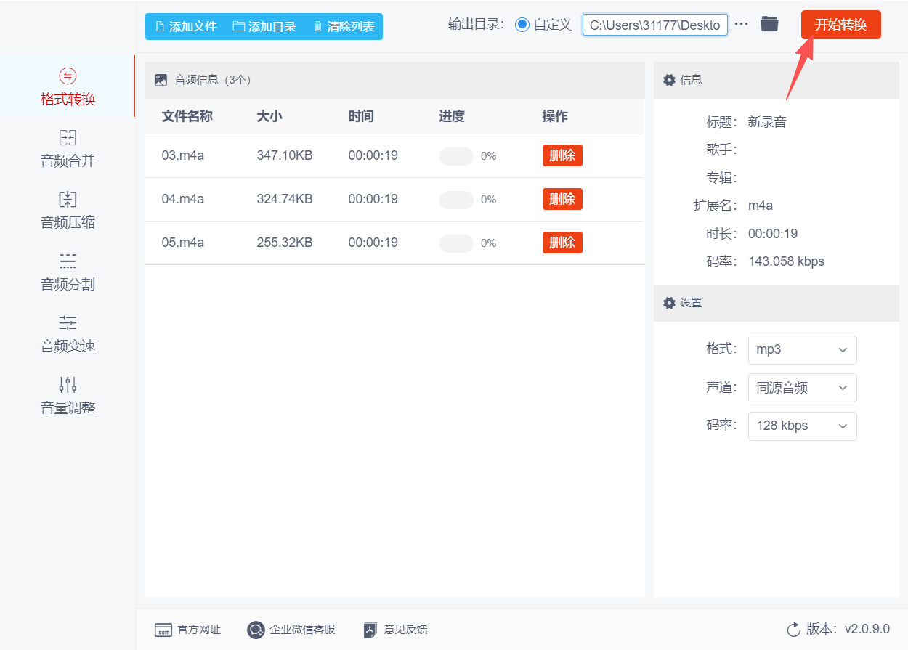908x650 pixels.
Task: Click the 添加文件 add file button
Action: coord(186,27)
